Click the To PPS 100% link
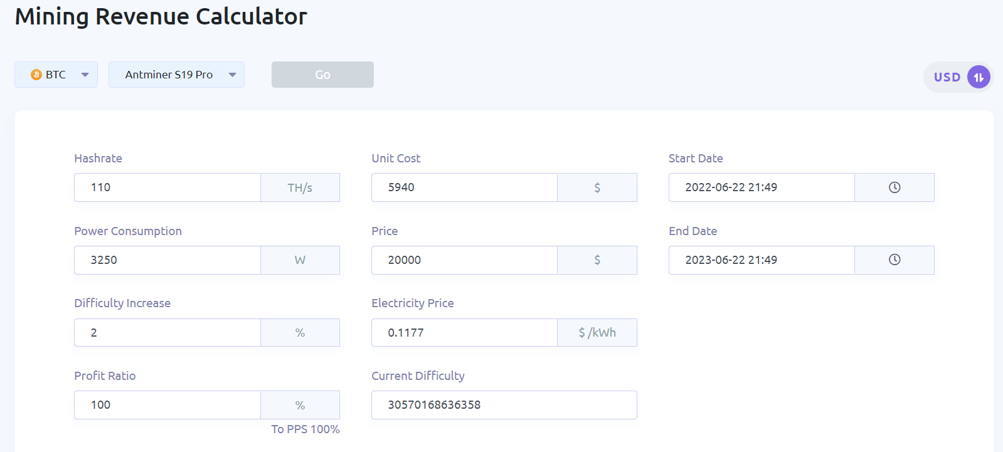The height and width of the screenshot is (452, 1003). pos(305,429)
